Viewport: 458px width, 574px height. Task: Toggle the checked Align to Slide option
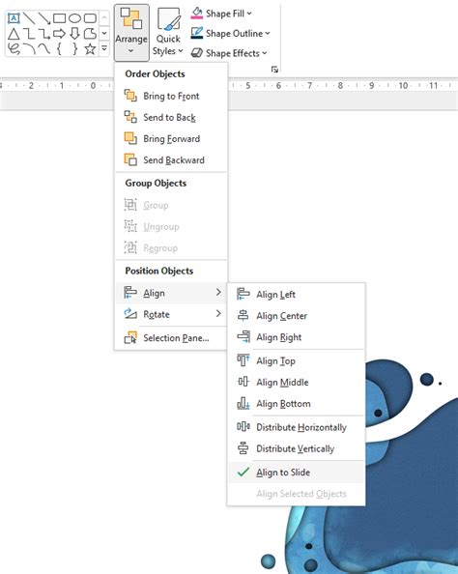tap(297, 473)
